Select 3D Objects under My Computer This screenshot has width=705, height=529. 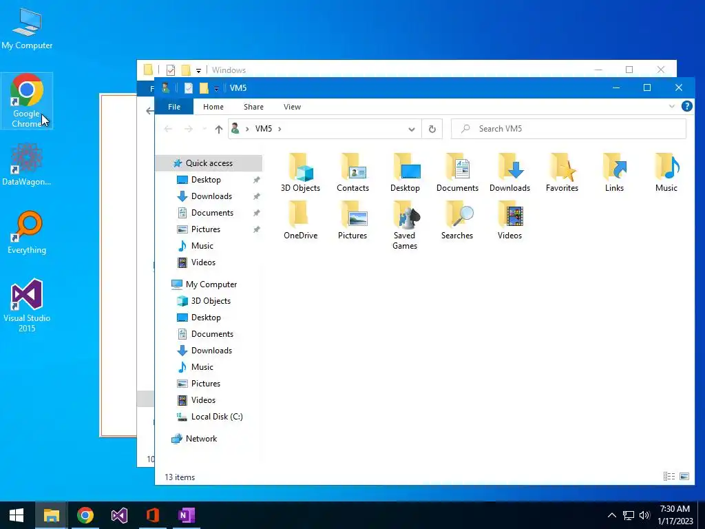pos(209,301)
